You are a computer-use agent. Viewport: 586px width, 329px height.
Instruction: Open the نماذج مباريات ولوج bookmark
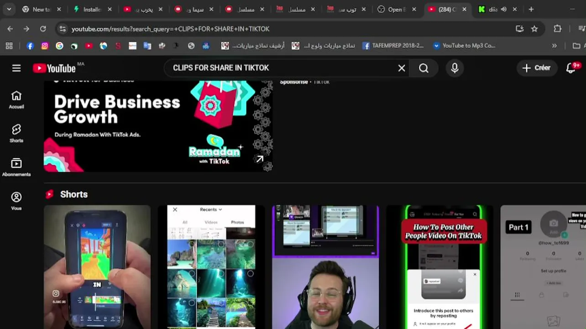[x=324, y=46]
